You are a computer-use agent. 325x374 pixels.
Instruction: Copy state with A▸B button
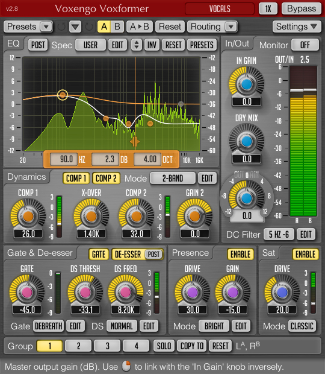click(x=140, y=27)
